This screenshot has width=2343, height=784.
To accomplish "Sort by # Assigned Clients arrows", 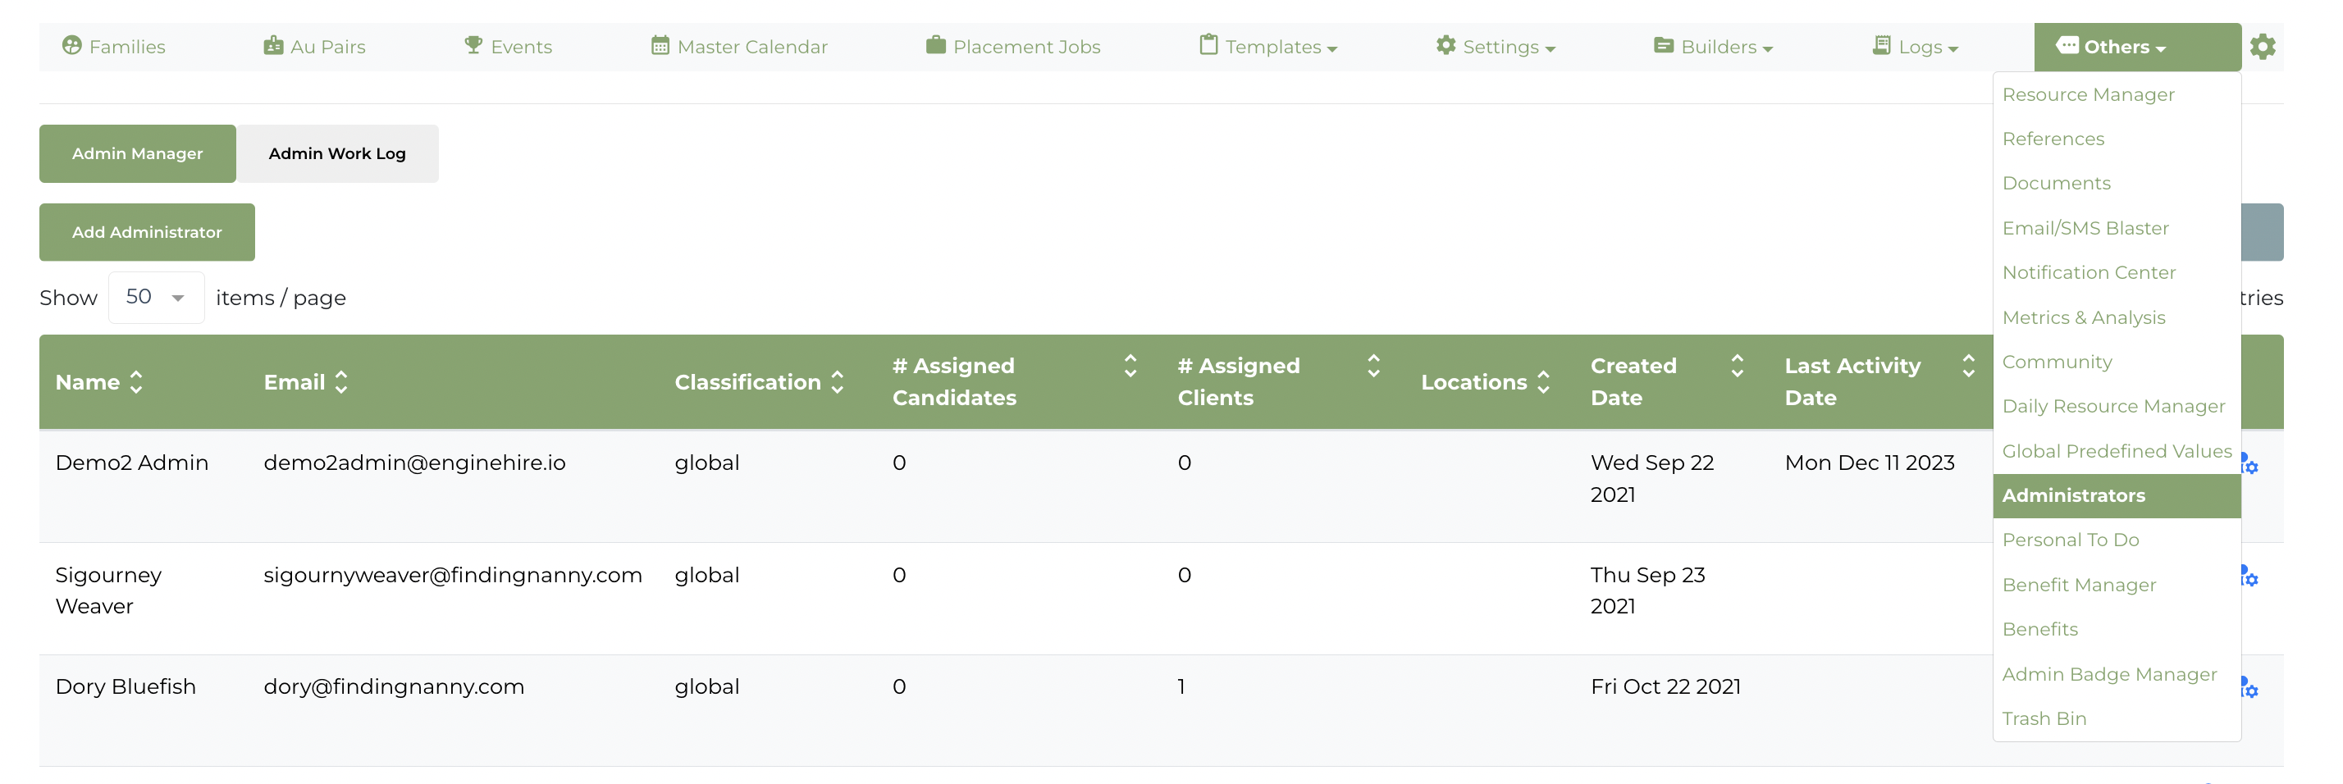I will coord(1373,366).
